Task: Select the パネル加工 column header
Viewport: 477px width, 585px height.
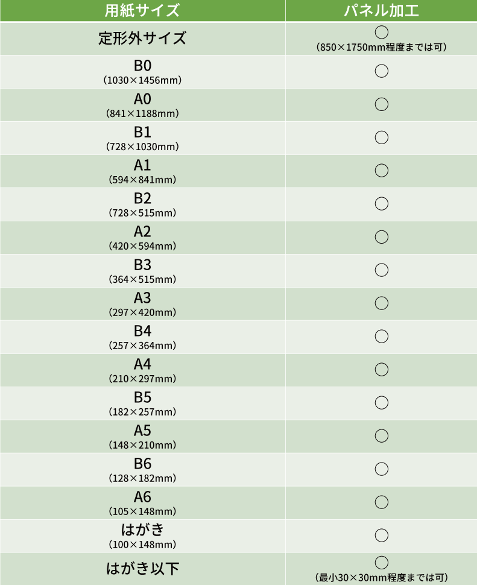Action: (381, 10)
